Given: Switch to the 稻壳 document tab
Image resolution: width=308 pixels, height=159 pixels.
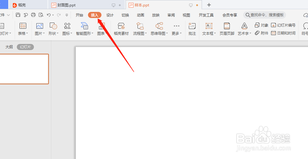Looking at the screenshot, I should (28, 5).
